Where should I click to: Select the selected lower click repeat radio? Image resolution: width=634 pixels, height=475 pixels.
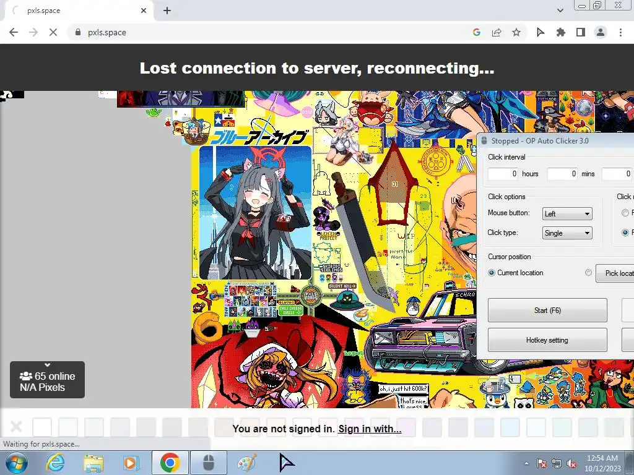(x=625, y=233)
